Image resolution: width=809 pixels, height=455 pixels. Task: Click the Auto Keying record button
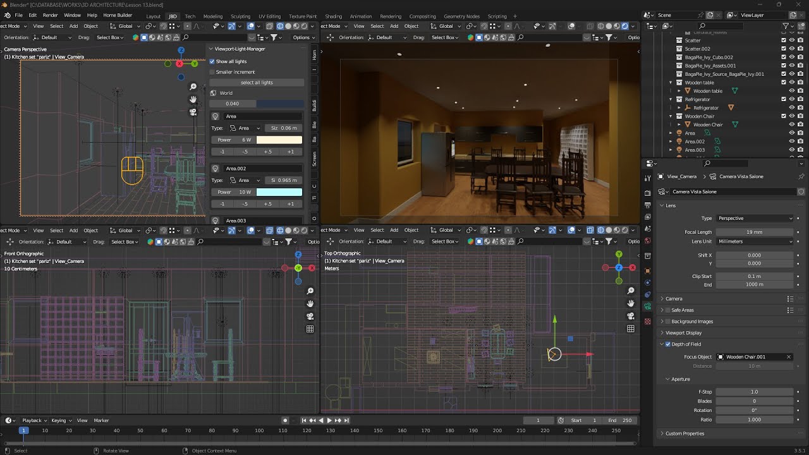pos(285,420)
